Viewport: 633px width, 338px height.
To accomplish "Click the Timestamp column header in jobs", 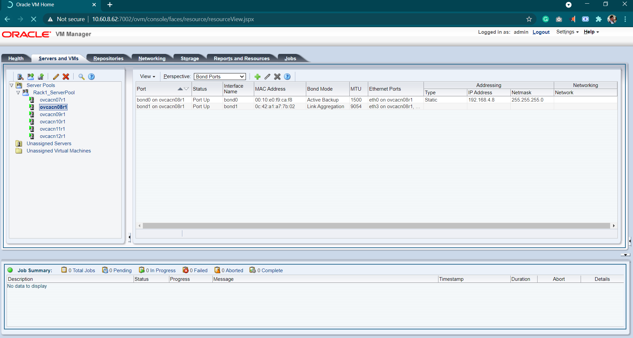I will (x=474, y=279).
